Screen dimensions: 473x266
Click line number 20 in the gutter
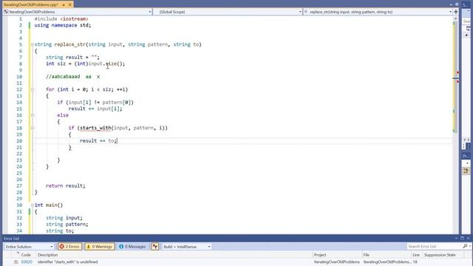click(19, 141)
